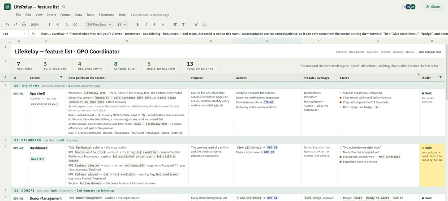Click the green spreadsheet app logo

click(x=7, y=7)
